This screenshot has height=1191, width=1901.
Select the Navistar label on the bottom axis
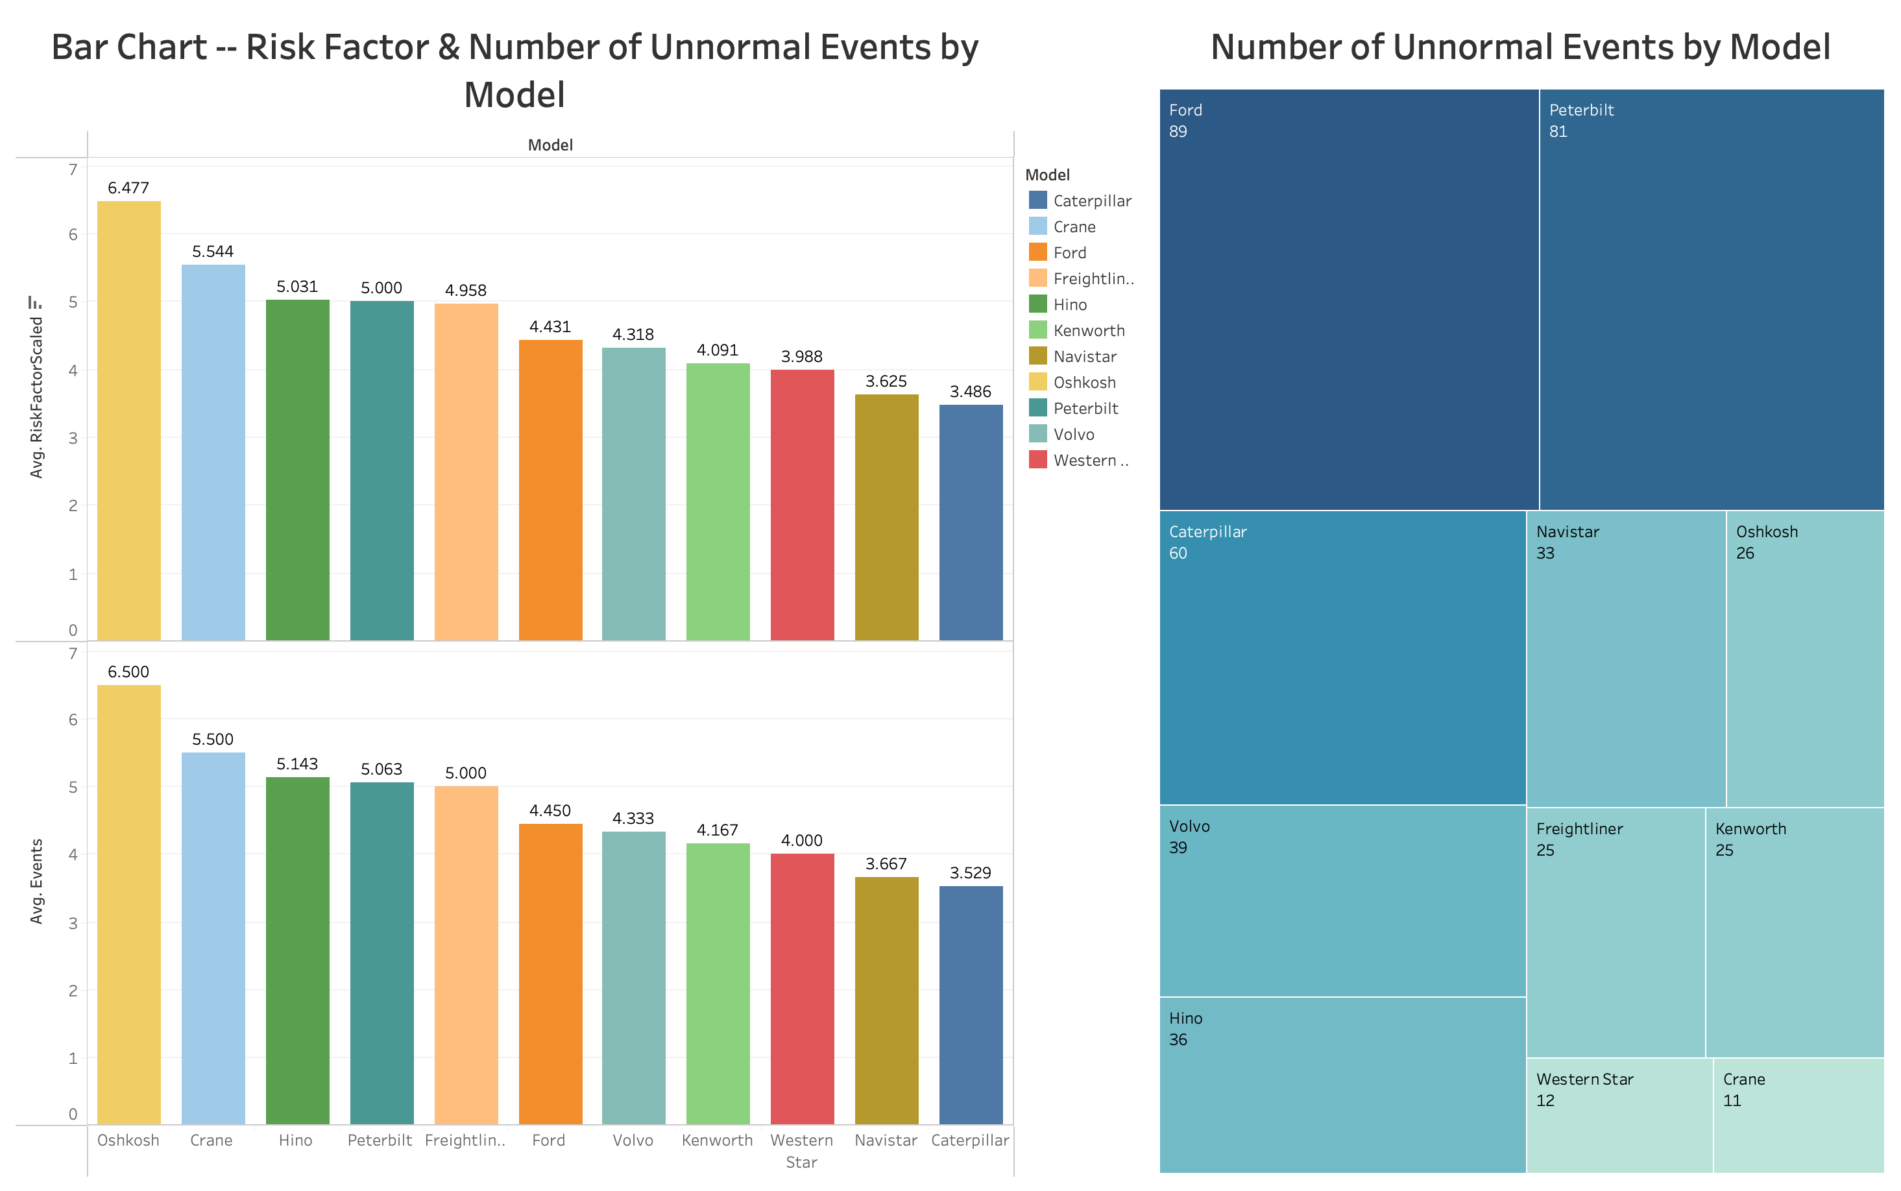tap(886, 1140)
